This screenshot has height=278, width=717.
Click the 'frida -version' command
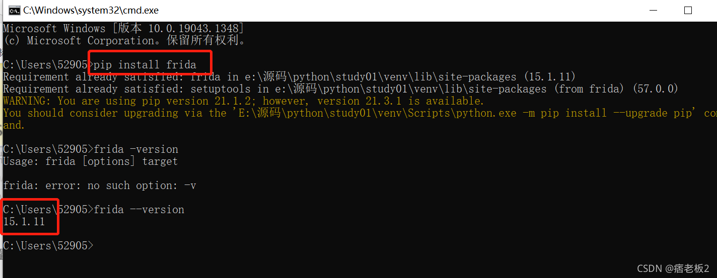[x=136, y=149]
